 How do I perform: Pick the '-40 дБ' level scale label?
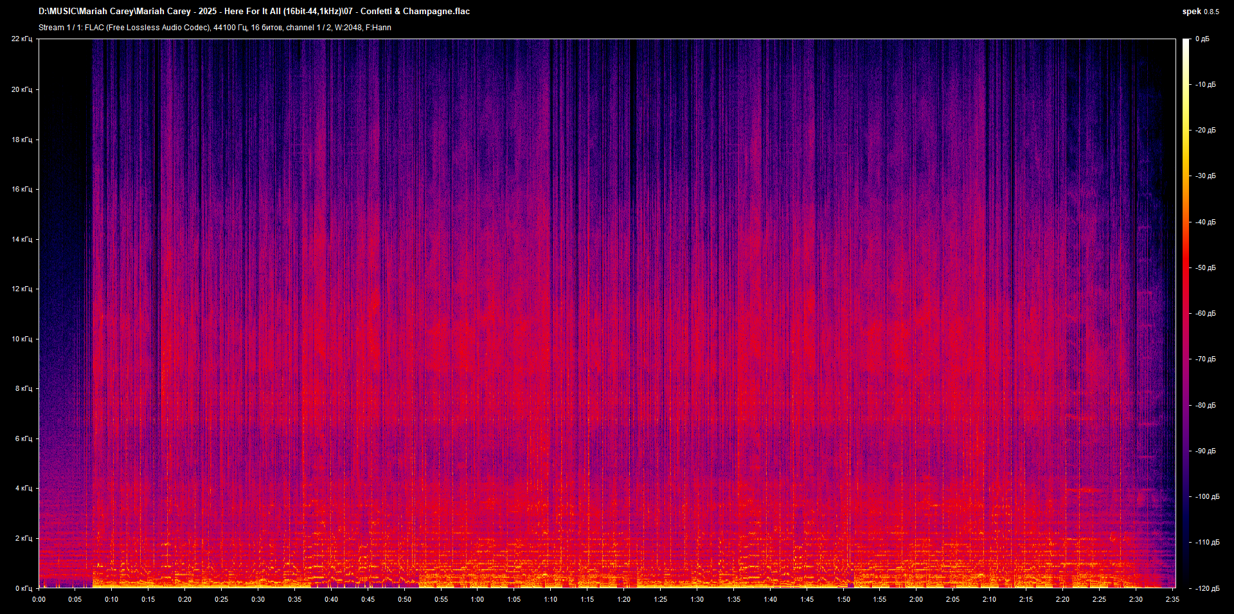(x=1206, y=222)
